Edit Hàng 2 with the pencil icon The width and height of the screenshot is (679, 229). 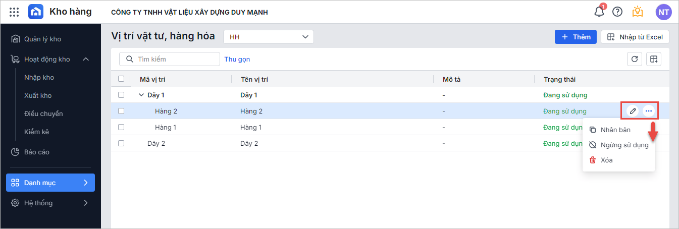[x=632, y=111]
